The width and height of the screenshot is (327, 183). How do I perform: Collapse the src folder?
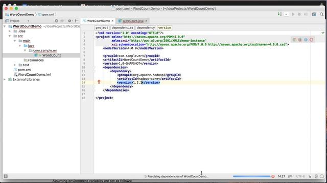[10, 36]
